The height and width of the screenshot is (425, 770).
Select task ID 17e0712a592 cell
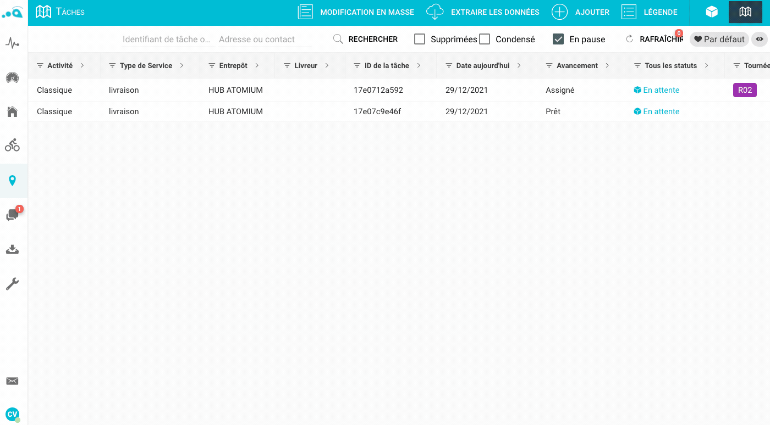point(378,90)
